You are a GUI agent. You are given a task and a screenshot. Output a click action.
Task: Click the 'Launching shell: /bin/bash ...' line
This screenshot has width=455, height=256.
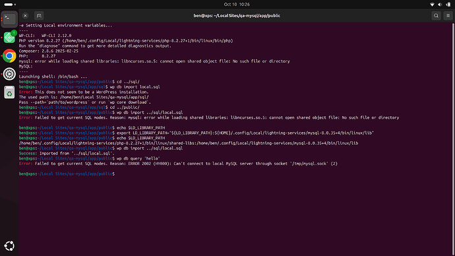[x=53, y=77]
